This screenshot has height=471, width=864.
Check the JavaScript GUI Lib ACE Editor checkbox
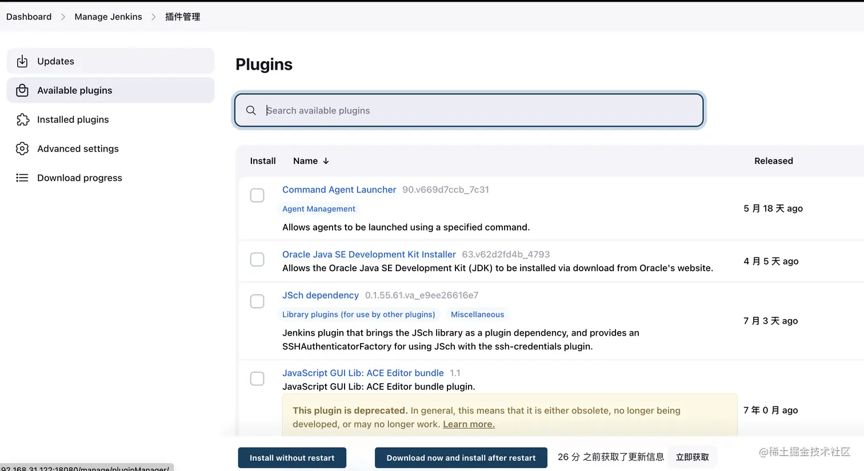(257, 379)
